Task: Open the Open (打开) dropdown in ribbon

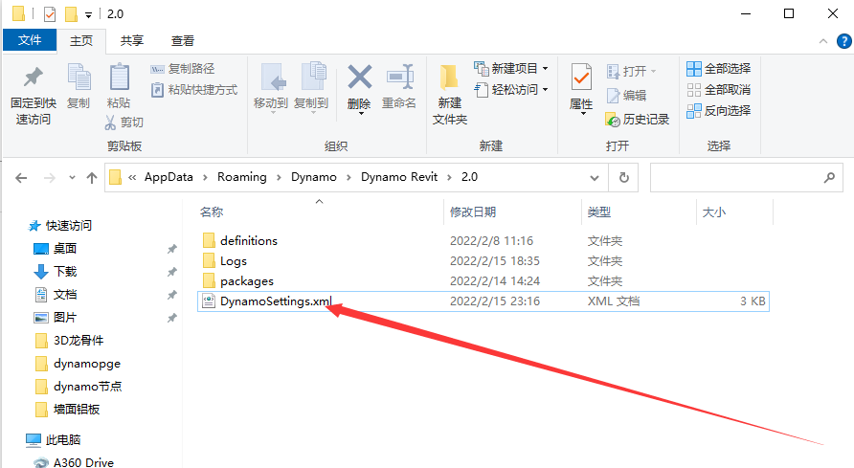Action: pyautogui.click(x=632, y=71)
